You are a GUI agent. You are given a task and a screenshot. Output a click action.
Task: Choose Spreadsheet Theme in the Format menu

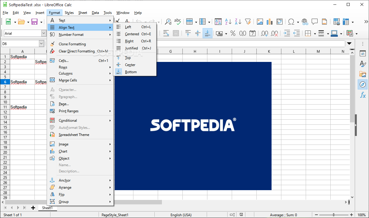[x=80, y=135]
